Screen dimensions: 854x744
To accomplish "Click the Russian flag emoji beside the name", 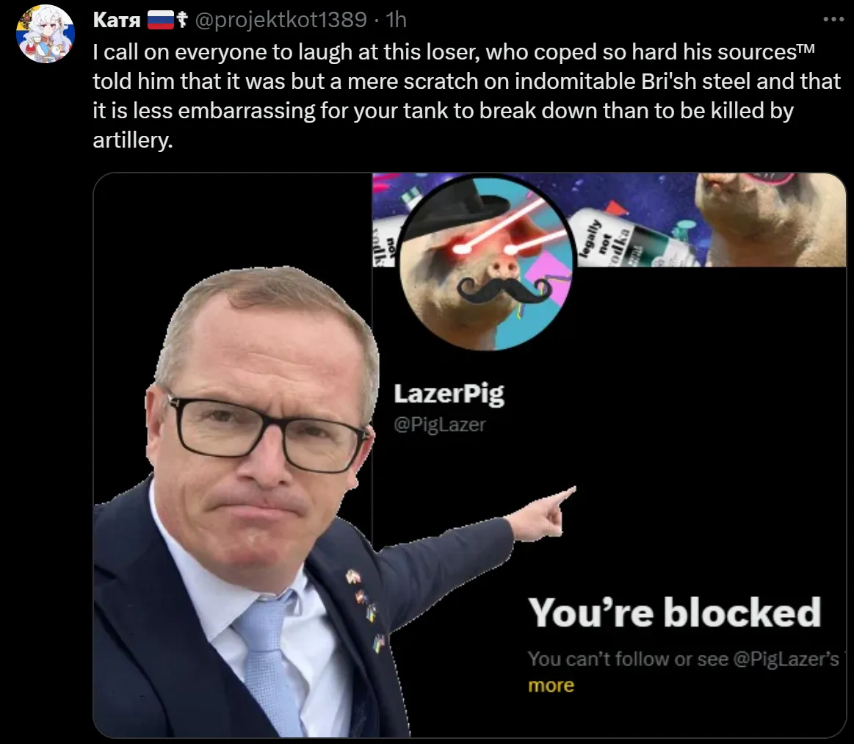I will 160,20.
